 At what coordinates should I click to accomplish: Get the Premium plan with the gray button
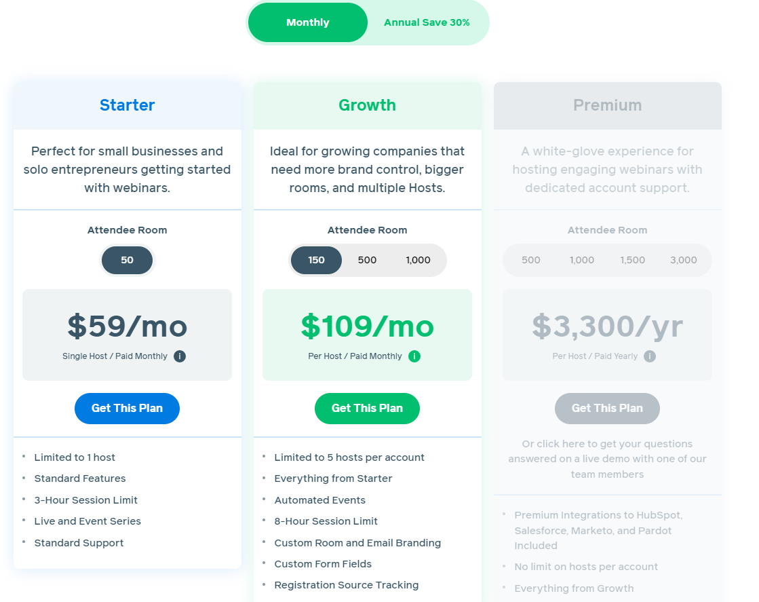tap(608, 409)
